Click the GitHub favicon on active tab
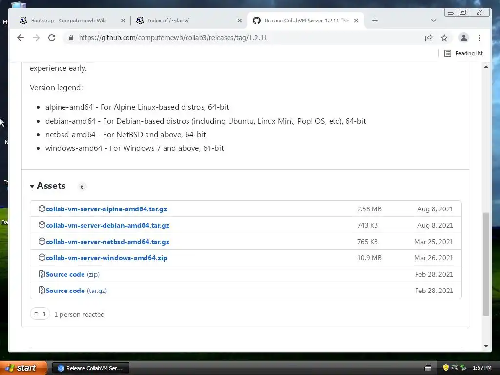 [257, 21]
